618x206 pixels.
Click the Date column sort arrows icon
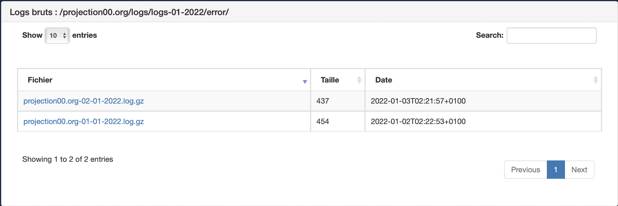coord(596,80)
